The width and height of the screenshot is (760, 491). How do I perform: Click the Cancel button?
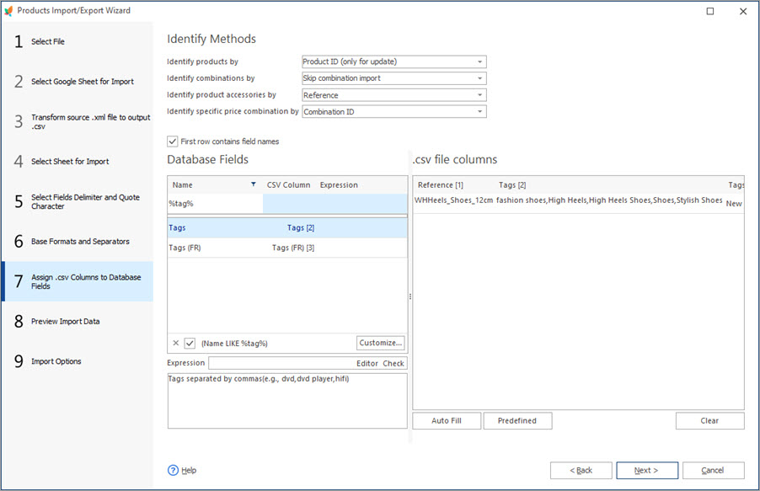pyautogui.click(x=713, y=470)
